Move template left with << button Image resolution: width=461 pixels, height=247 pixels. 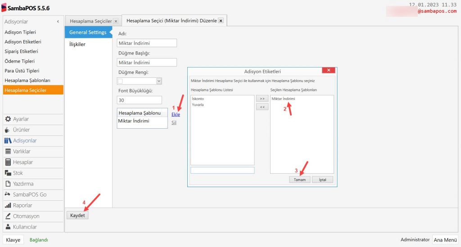click(x=262, y=107)
